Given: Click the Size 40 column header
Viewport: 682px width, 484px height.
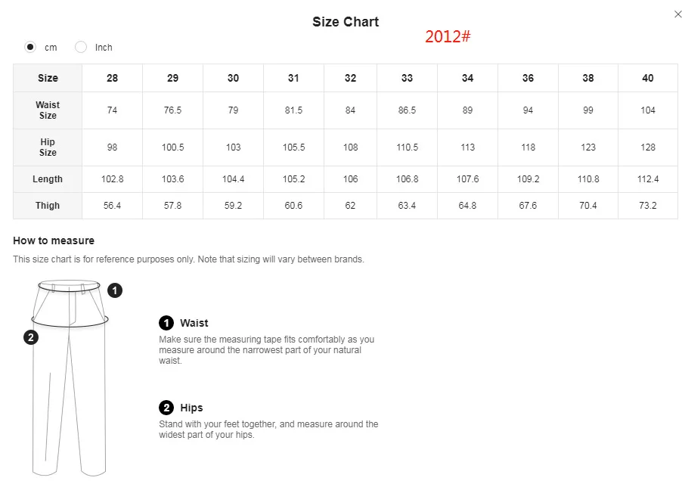Looking at the screenshot, I should click(648, 78).
